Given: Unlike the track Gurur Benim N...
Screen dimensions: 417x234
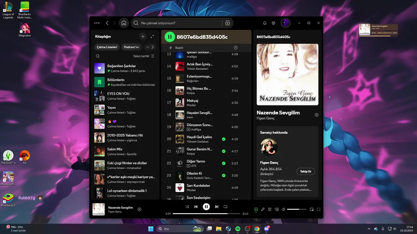Looking at the screenshot, I should pos(223,151).
